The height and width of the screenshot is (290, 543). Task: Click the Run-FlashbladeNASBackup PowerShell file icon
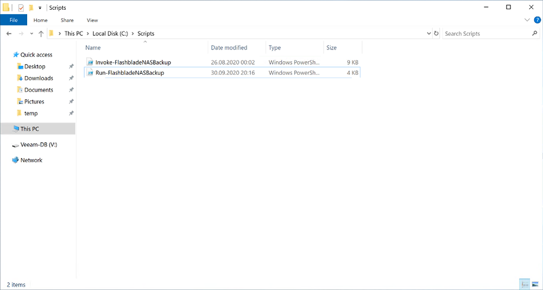point(90,73)
